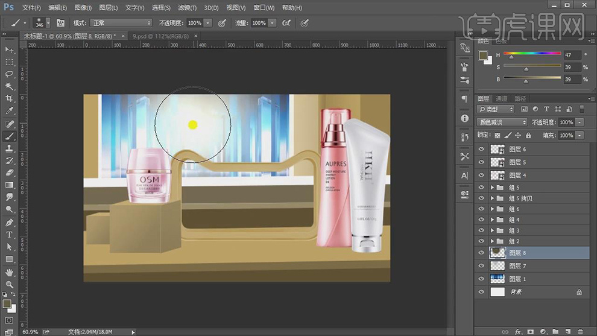Open the 滤镜(T) menu
The width and height of the screenshot is (597, 336).
point(187,8)
